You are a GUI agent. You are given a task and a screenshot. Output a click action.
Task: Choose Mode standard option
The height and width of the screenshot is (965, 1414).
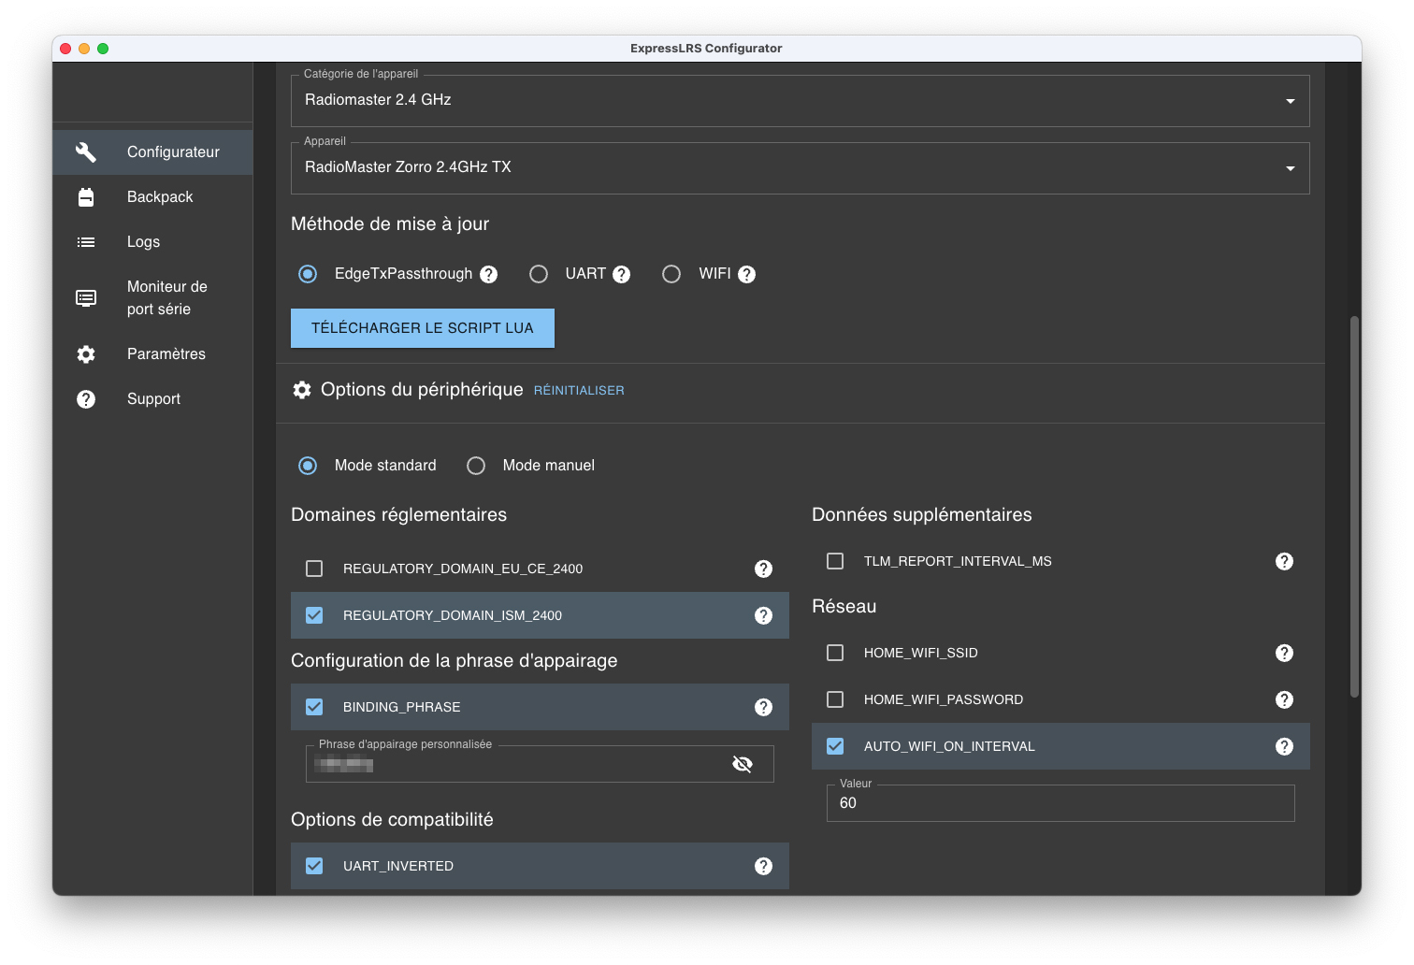[308, 466]
